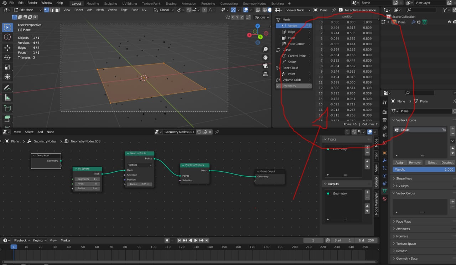The image size is (456, 265).
Task: Click the Assign vertex group button
Action: pyautogui.click(x=400, y=162)
